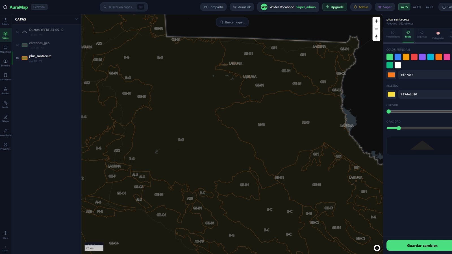The image size is (452, 254).
Task: Select the Medir ruler tool
Action: click(x=5, y=104)
